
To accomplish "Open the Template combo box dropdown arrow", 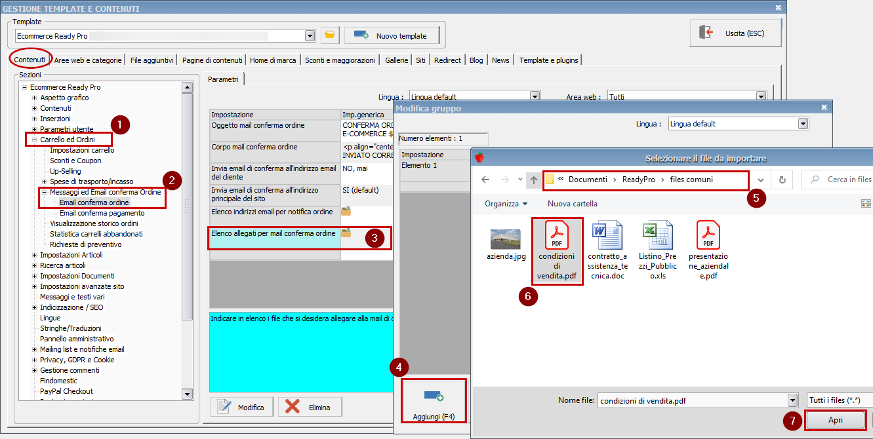I will (x=310, y=35).
